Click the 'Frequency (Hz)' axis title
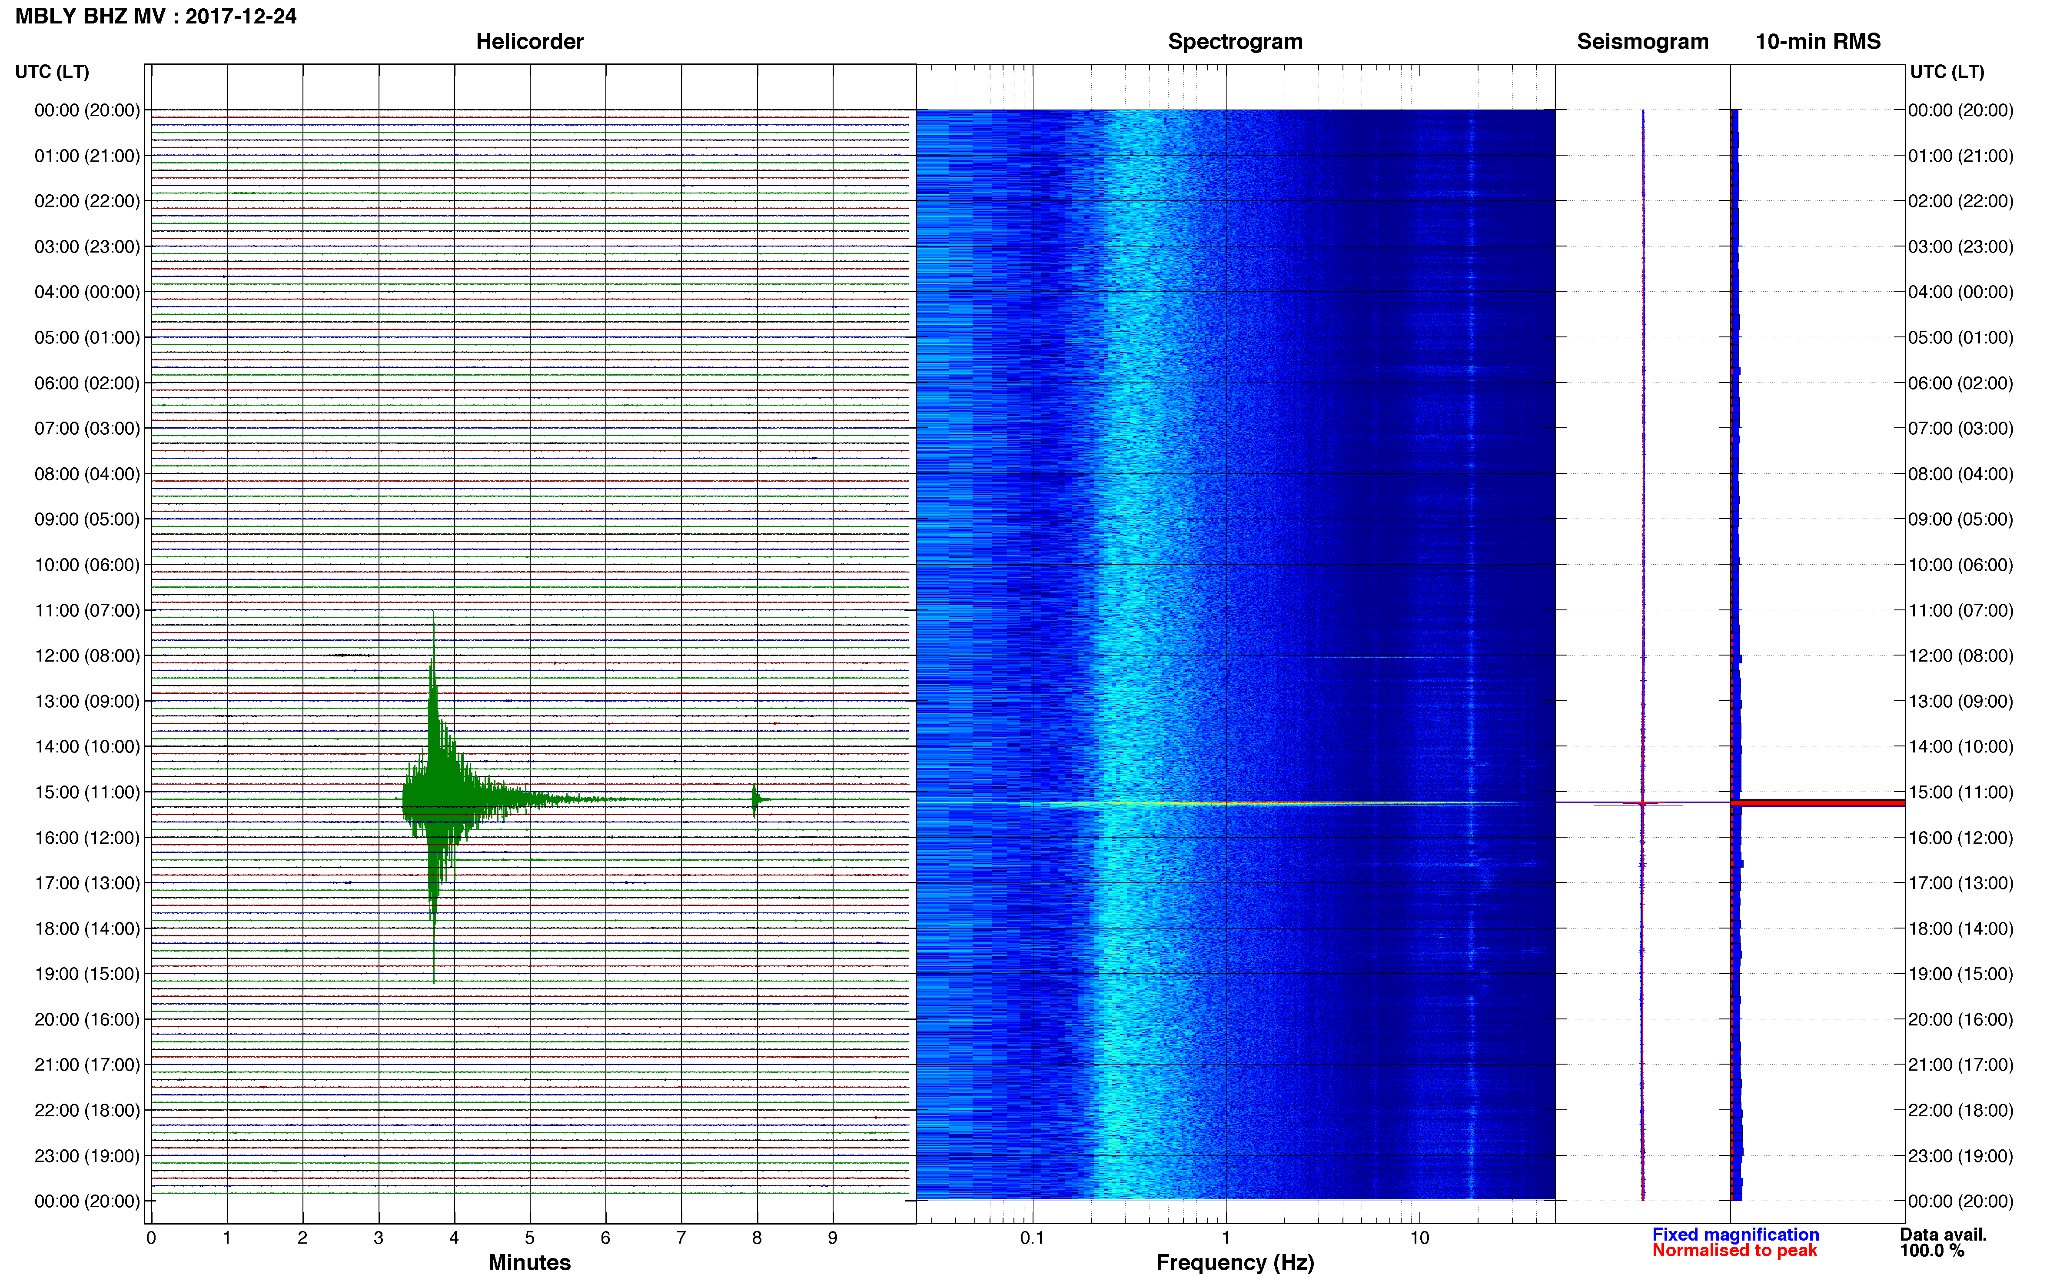The height and width of the screenshot is (1288, 2060). (x=1235, y=1262)
